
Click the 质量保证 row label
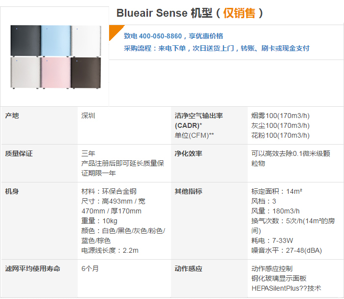tap(19, 153)
